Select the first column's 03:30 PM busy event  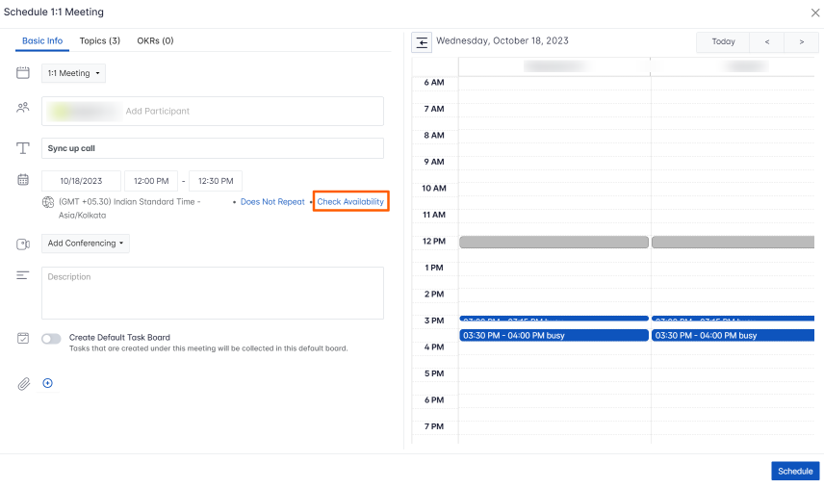[x=554, y=336]
